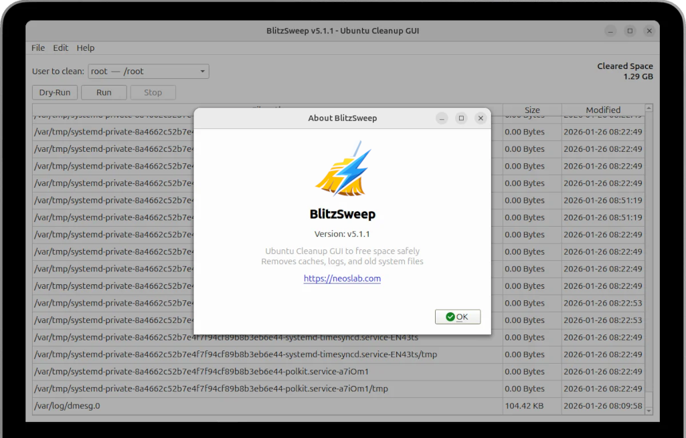Click the Version: v5.1.1 text
The image size is (686, 438).
tap(342, 234)
